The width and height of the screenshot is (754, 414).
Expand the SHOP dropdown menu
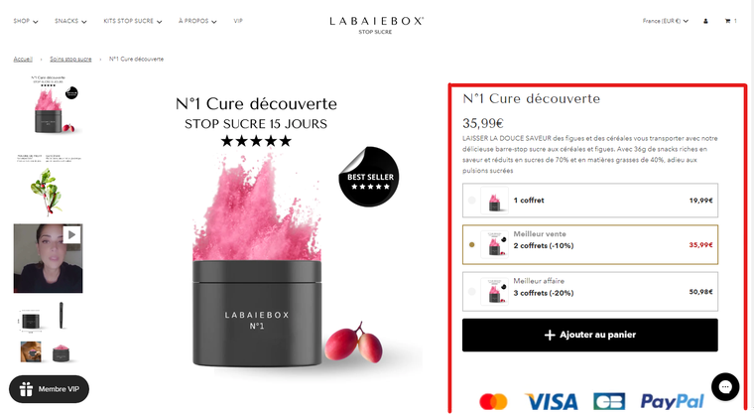point(26,21)
